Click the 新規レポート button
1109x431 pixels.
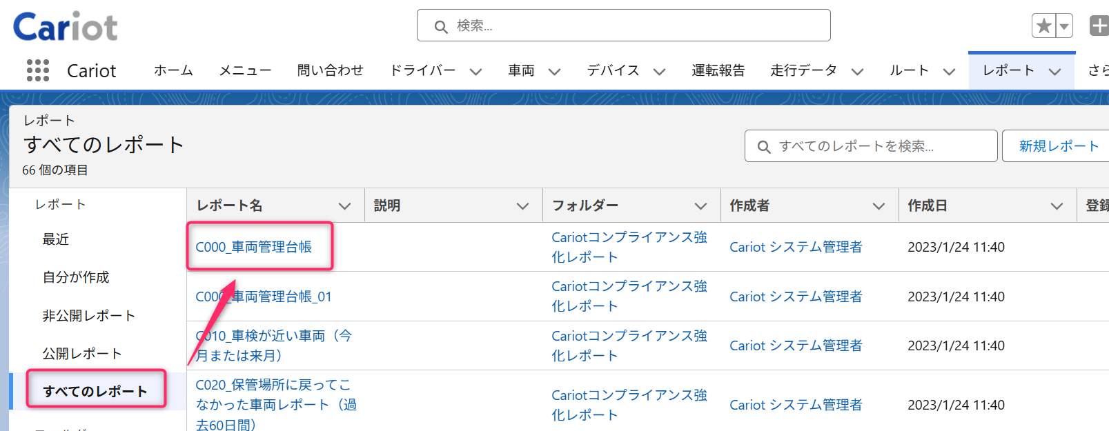coord(1059,146)
